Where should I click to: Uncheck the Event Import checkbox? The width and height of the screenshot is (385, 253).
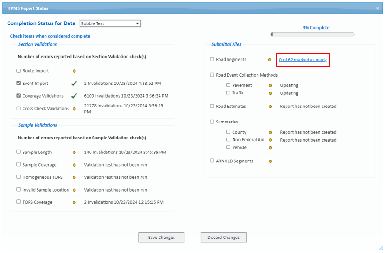19,83
